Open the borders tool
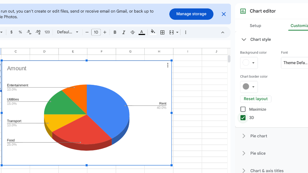Screen dimensions: 308x173 [162, 32]
